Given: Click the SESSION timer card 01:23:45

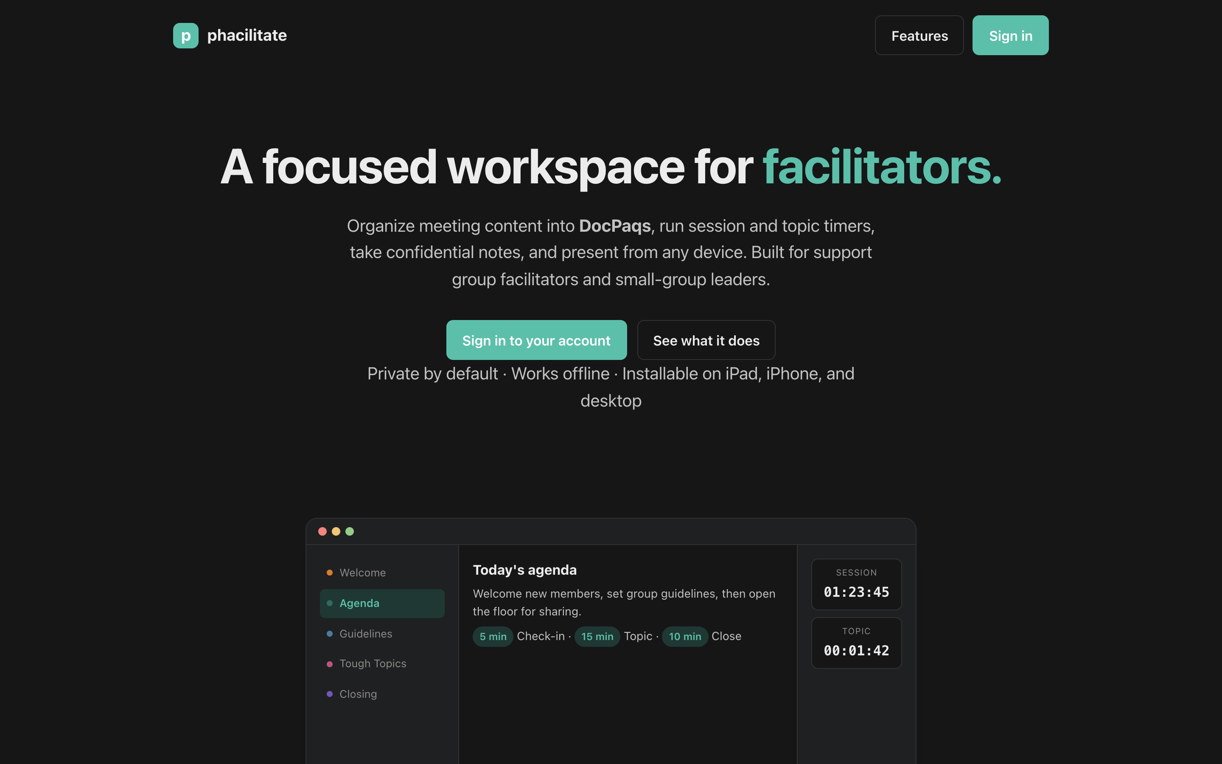Looking at the screenshot, I should (x=856, y=584).
